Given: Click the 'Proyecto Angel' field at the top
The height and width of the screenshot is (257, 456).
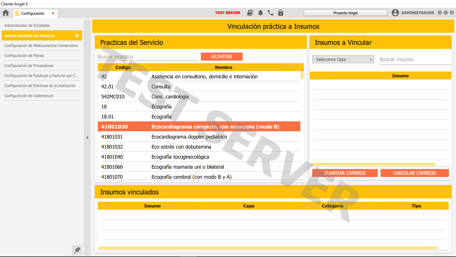Looking at the screenshot, I should [345, 12].
